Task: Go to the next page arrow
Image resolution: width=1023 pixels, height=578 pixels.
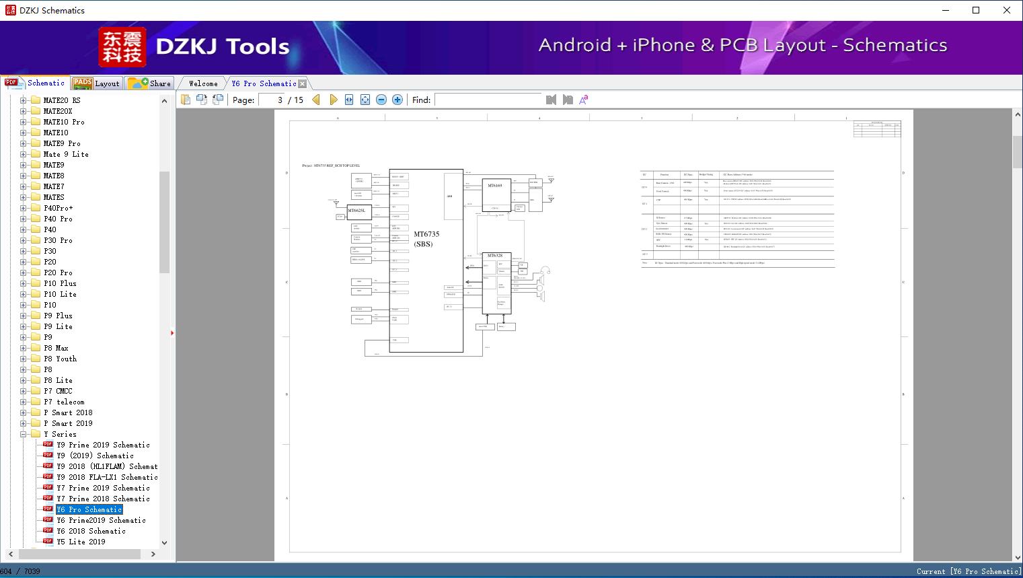Action: (x=333, y=100)
